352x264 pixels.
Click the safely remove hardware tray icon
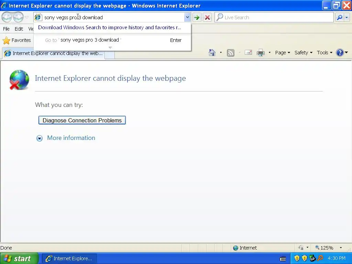pyautogui.click(x=312, y=258)
